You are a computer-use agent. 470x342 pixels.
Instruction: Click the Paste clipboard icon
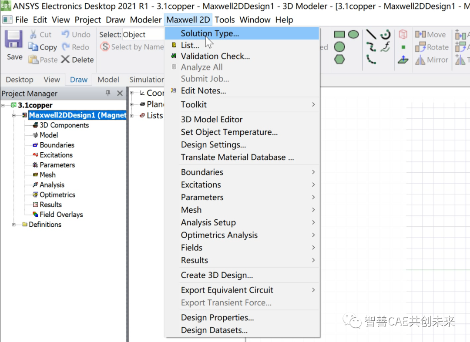coord(33,59)
